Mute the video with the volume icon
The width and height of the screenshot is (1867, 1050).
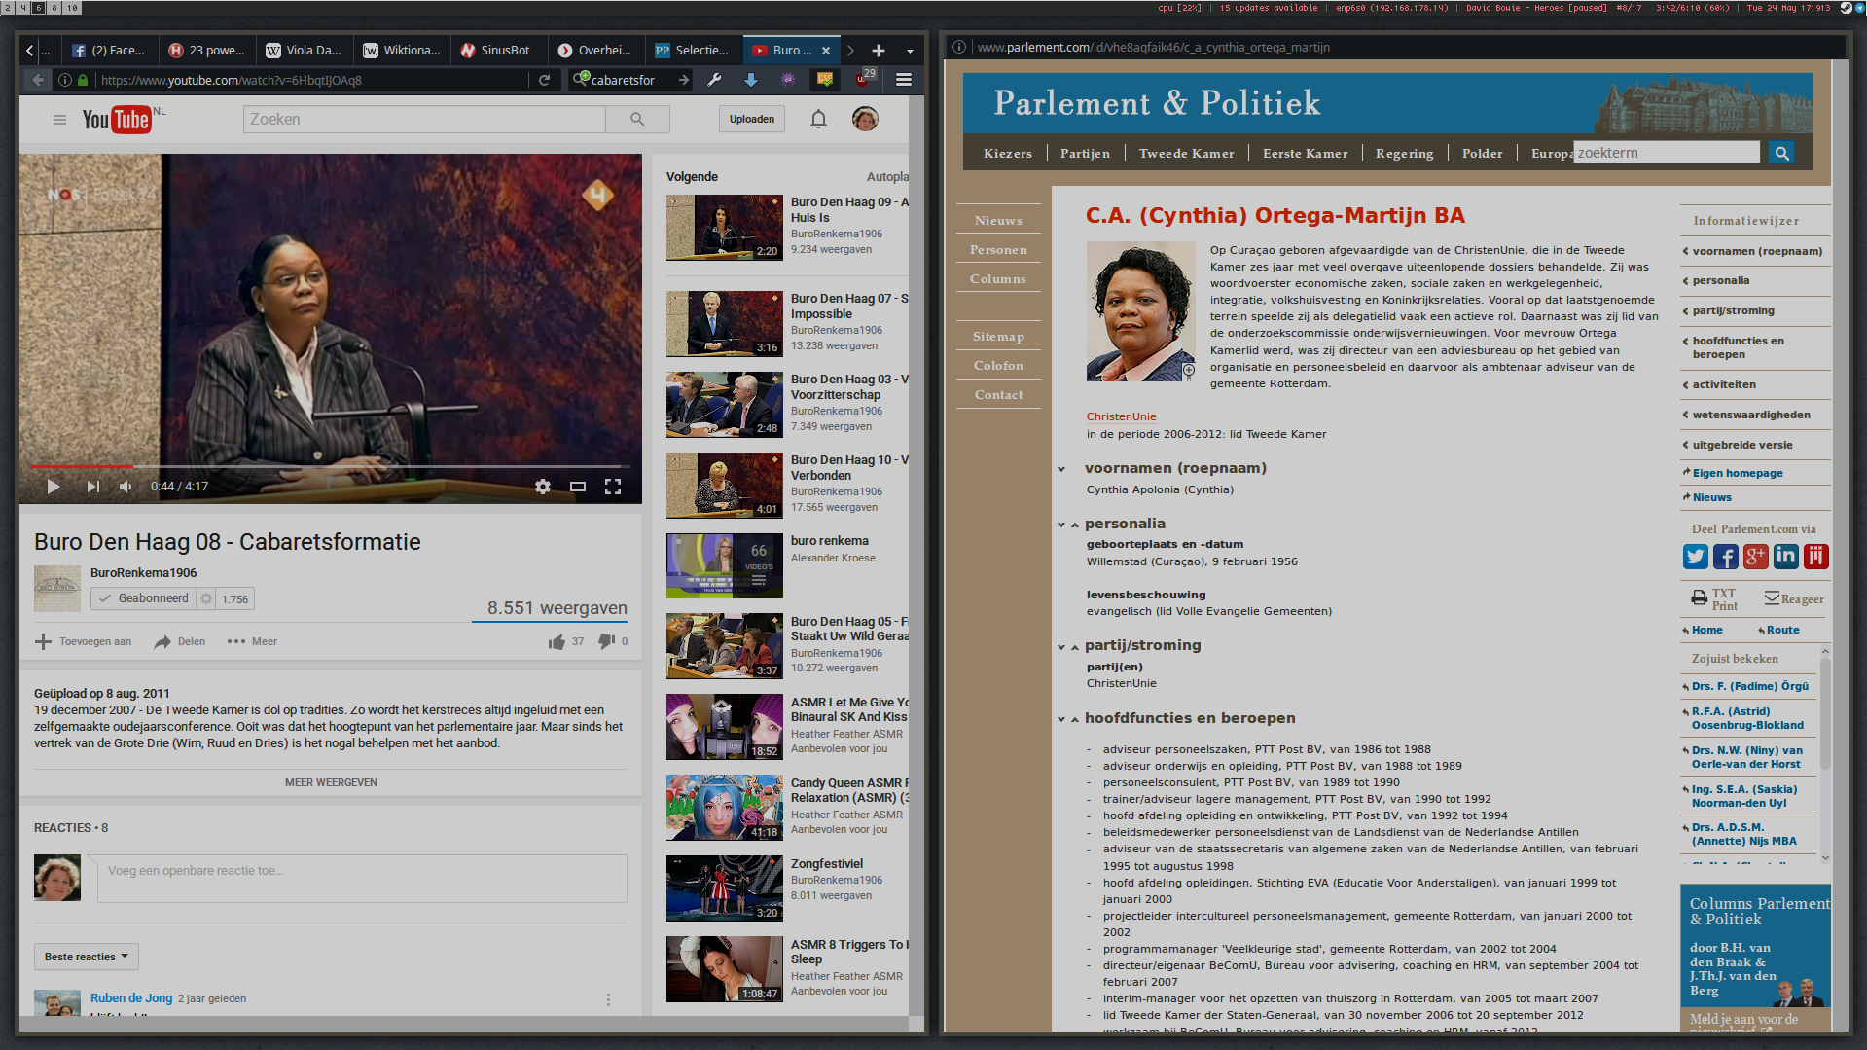pos(126,487)
